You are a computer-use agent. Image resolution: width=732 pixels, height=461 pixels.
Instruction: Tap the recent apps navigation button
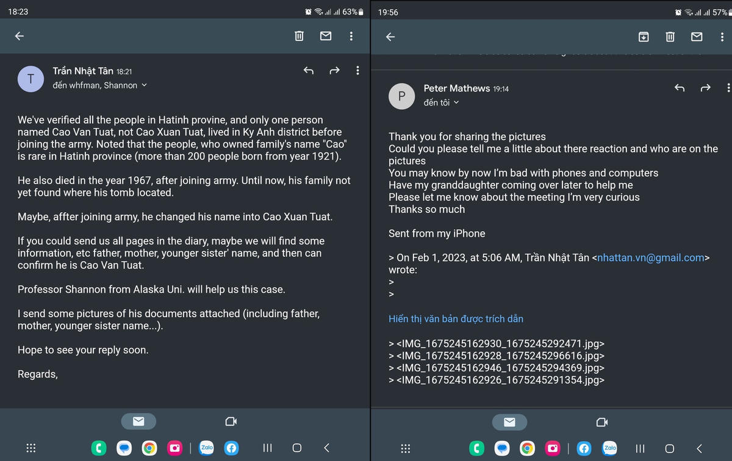coord(267,448)
